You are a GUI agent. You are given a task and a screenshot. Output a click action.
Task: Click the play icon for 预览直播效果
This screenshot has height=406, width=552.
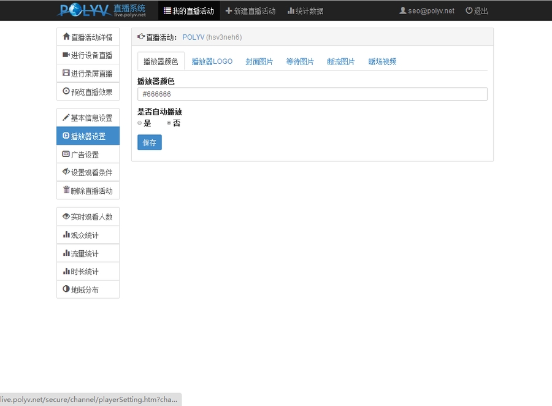66,91
